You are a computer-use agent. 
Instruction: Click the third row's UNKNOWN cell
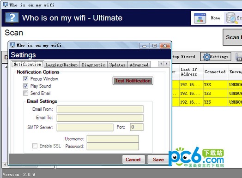(235, 102)
